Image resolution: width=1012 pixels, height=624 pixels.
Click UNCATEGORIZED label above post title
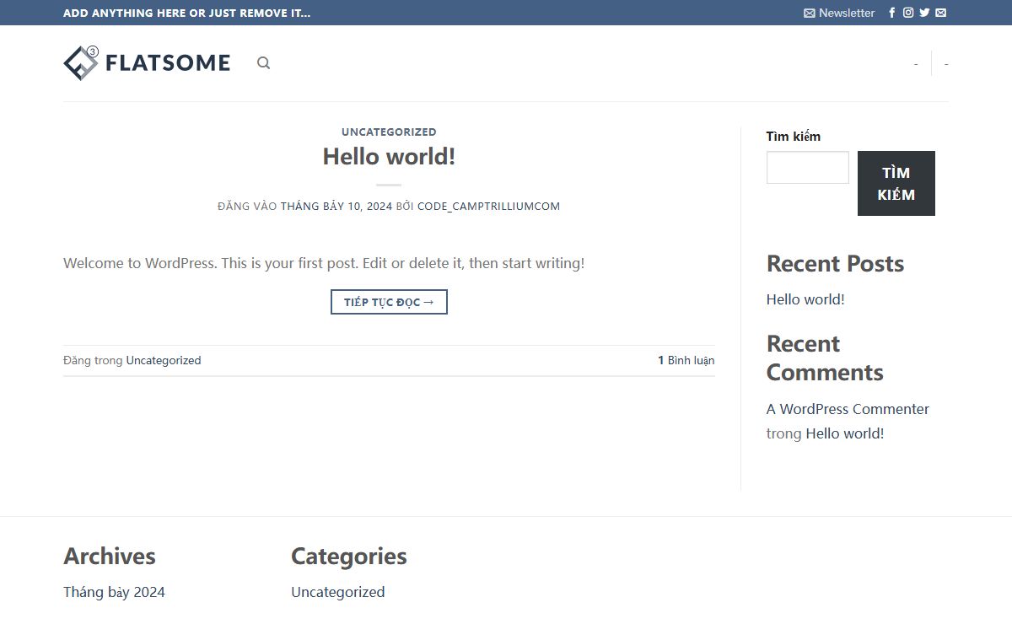389,132
